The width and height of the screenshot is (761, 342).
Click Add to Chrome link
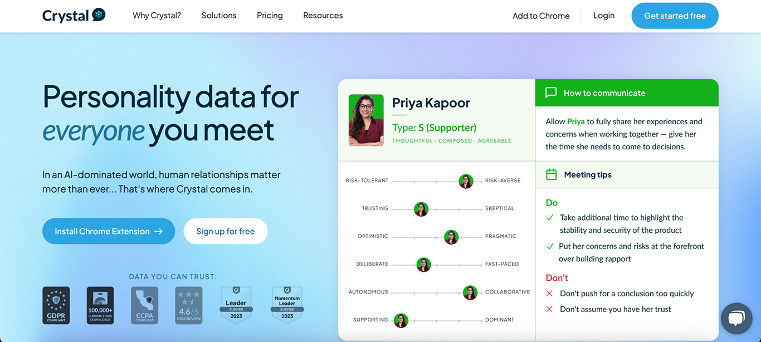pos(541,16)
